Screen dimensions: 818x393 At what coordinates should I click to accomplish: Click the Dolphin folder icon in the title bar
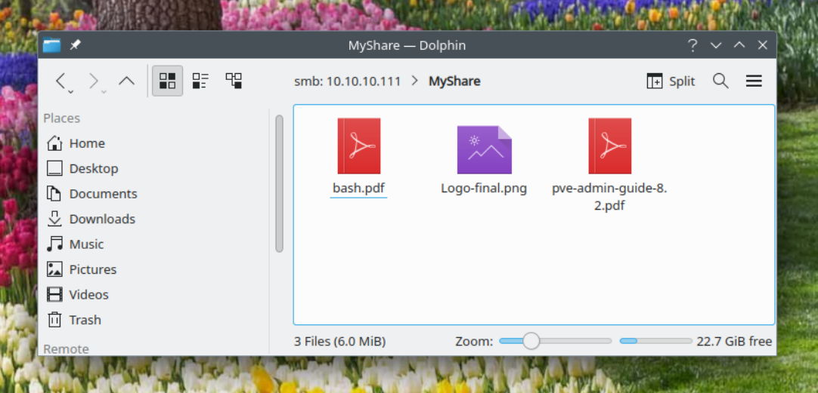(51, 45)
